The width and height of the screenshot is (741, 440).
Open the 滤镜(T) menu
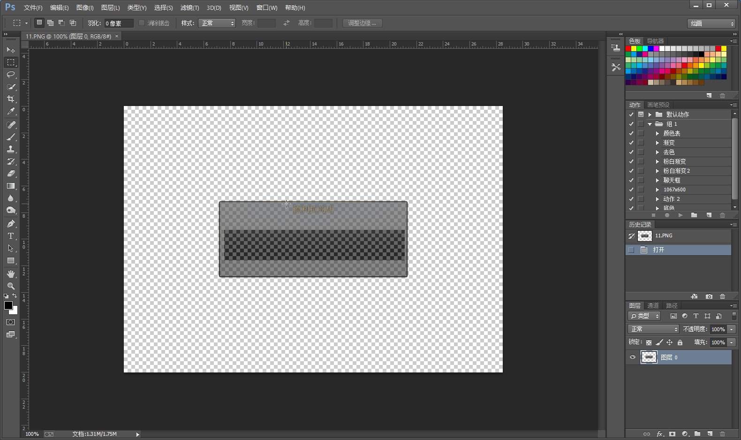[x=189, y=8]
